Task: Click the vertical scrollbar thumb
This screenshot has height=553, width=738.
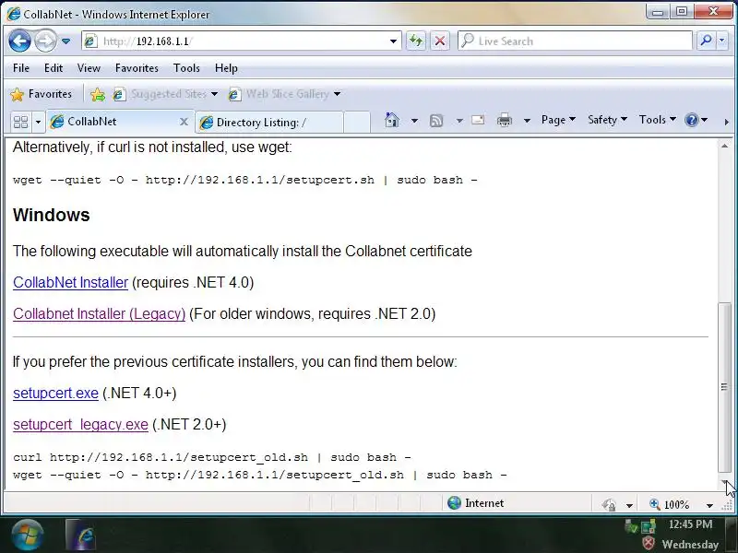Action: [725, 387]
